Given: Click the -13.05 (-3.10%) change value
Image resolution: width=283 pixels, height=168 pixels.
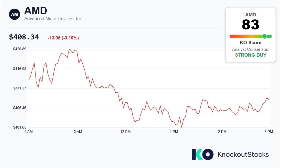Looking at the screenshot, I should pos(63,38).
